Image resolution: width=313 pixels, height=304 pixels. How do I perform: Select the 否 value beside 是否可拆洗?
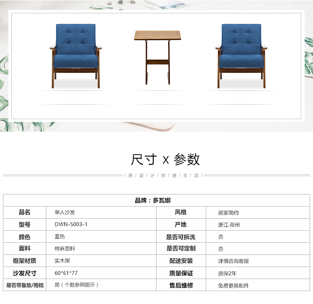(221, 237)
